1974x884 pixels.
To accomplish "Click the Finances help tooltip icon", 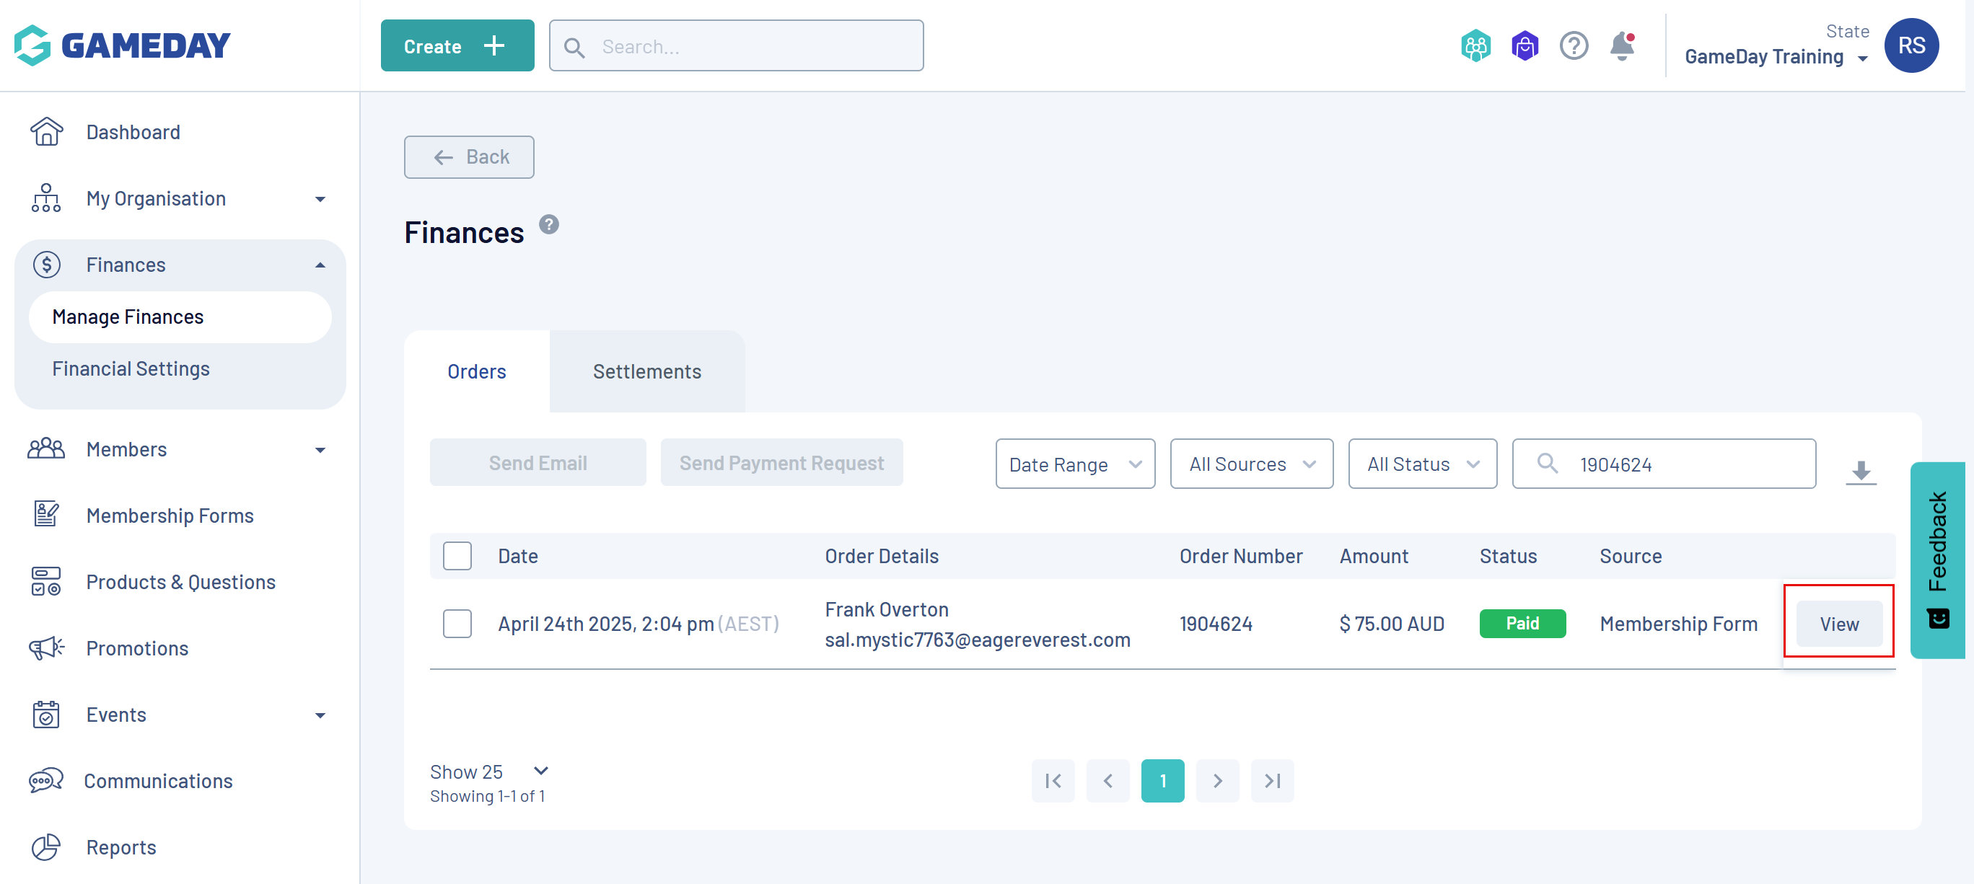I will coord(548,224).
